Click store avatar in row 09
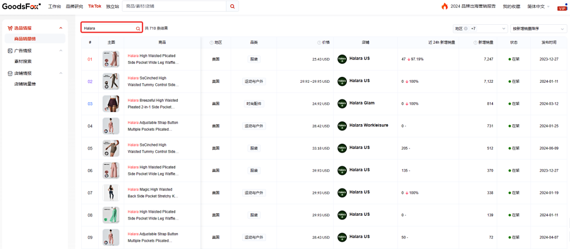Viewport: 570px width, 249px height. click(342, 237)
